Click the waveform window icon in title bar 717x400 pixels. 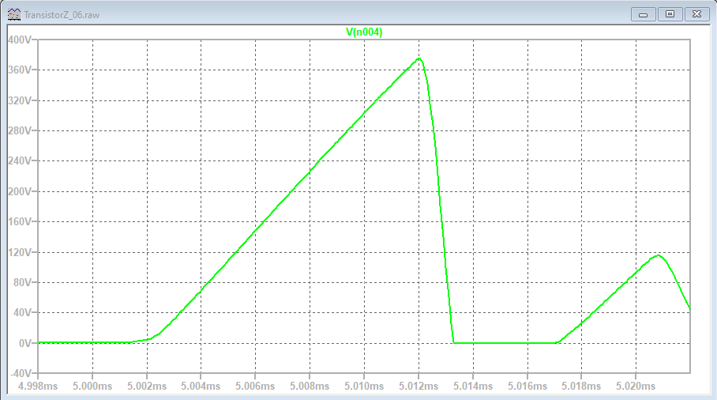14,14
